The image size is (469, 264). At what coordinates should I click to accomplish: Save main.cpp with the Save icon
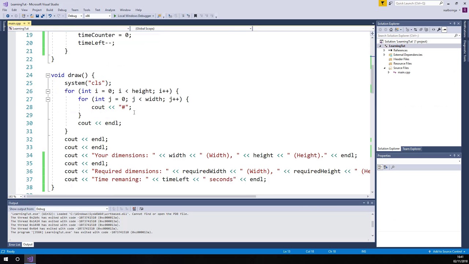[37, 16]
